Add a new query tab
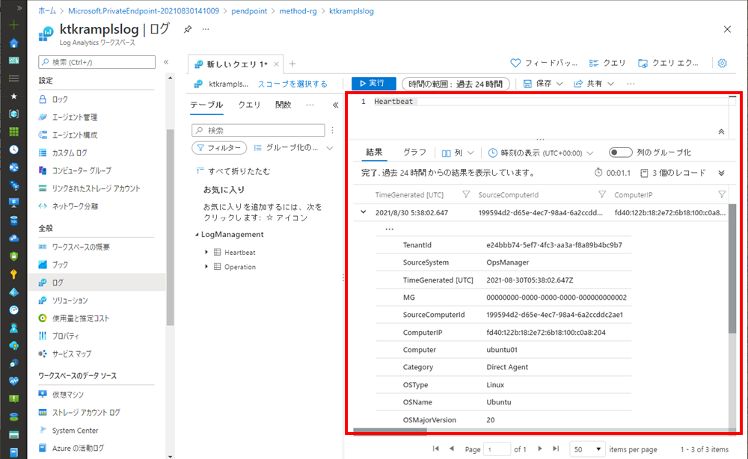 click(292, 64)
